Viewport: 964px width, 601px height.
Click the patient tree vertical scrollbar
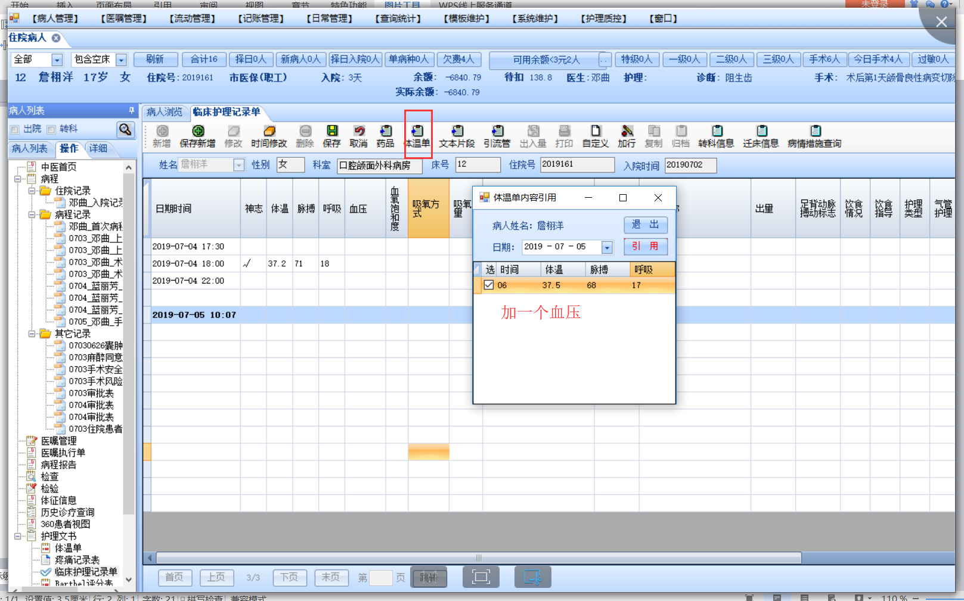pos(128,344)
